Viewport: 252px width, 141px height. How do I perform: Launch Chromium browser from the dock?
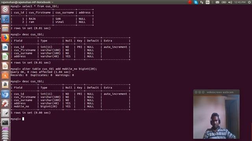5,94
